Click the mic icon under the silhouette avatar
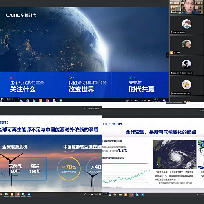204x204 pixels. click(172, 73)
